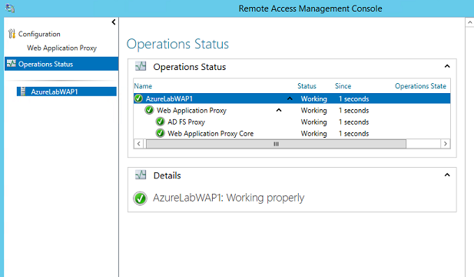Click Working status of AD FS Proxy

(313, 122)
